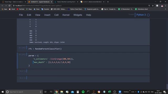Open File Explorer from the taskbar
This screenshot has width=168, height=94.
point(62,92)
